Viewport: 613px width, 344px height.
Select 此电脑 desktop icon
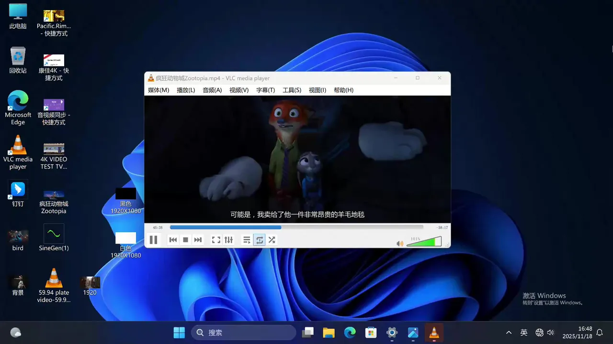(x=18, y=17)
